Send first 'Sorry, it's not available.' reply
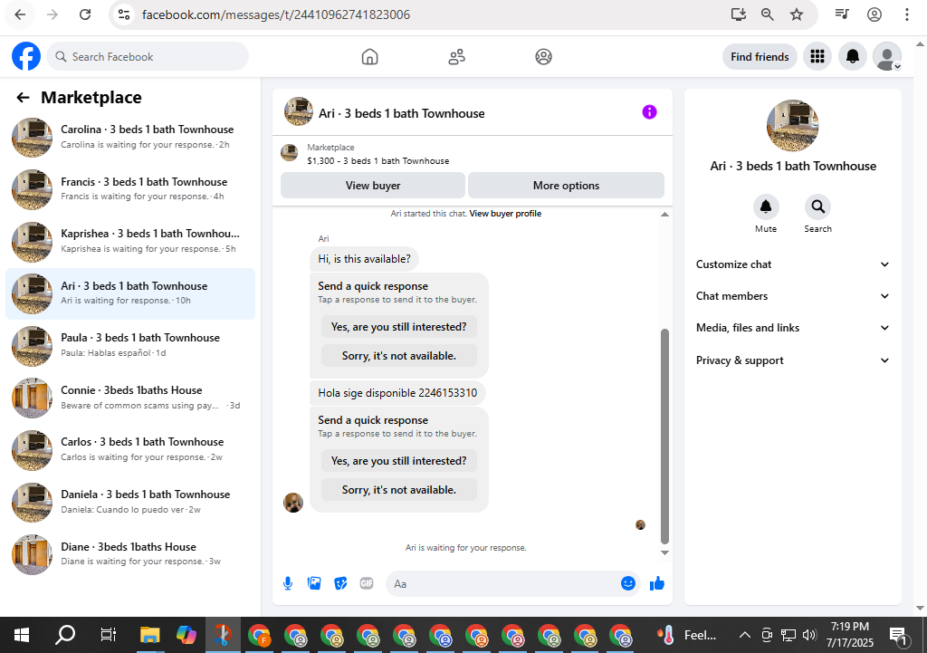Image resolution: width=927 pixels, height=653 pixels. click(x=399, y=356)
